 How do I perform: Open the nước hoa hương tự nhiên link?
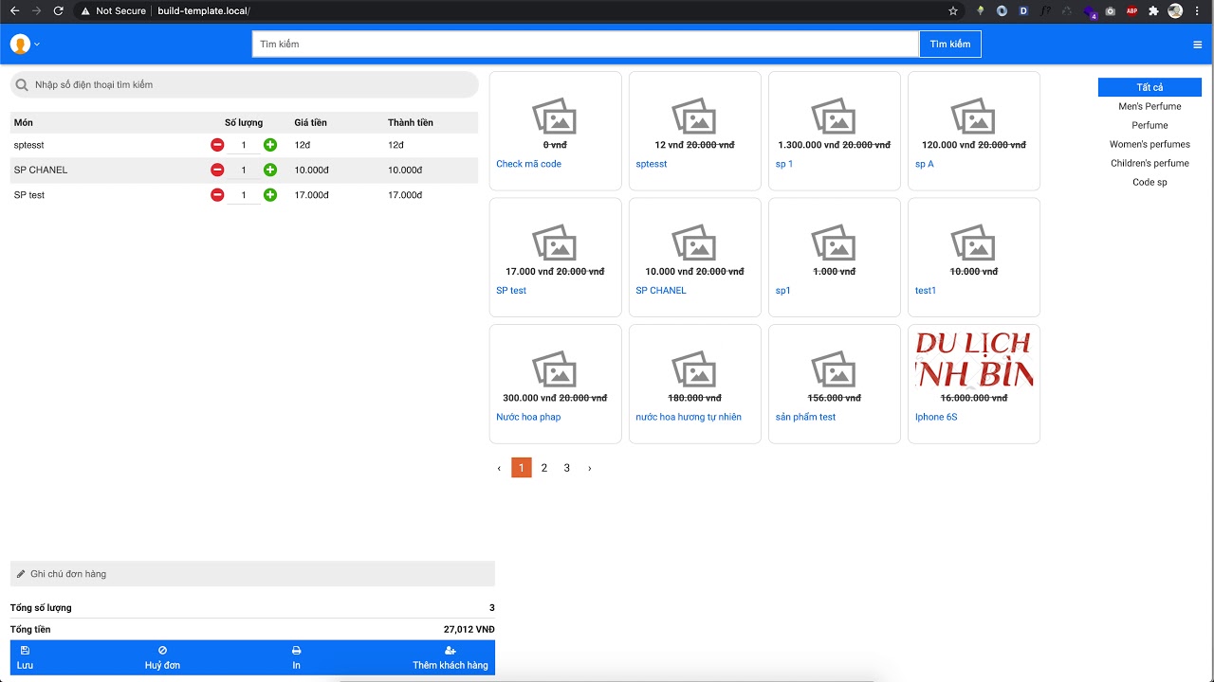[689, 417]
